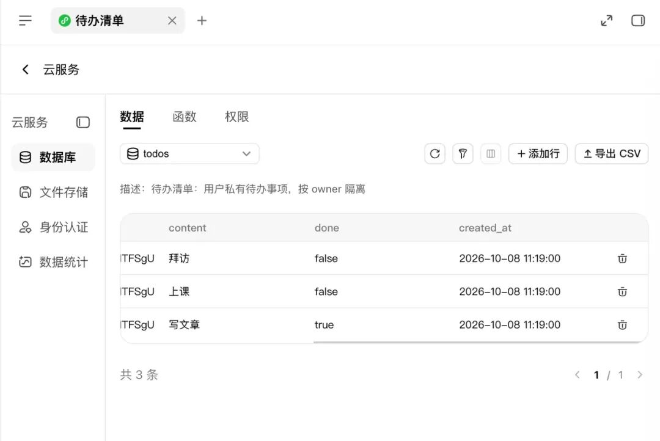Delete the 拜访 row
The image size is (660, 441).
coord(622,258)
